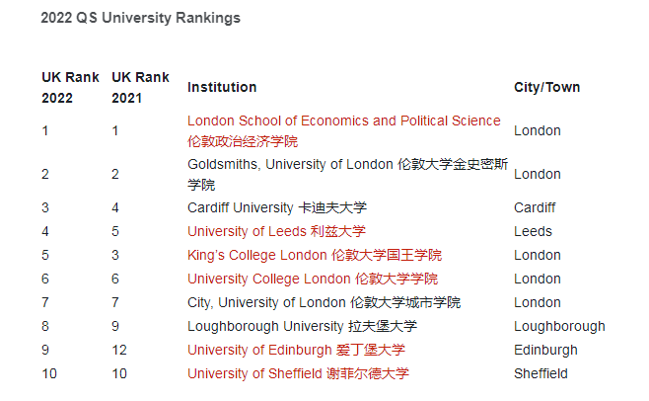The image size is (649, 401).
Task: Click the City, University of London entry
Action: pos(324,303)
